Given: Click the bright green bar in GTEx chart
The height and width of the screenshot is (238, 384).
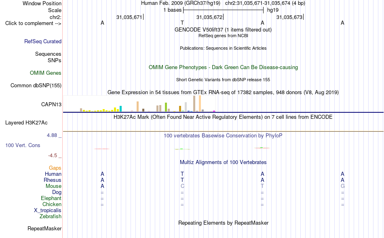Looking at the screenshot, I should [166, 107].
